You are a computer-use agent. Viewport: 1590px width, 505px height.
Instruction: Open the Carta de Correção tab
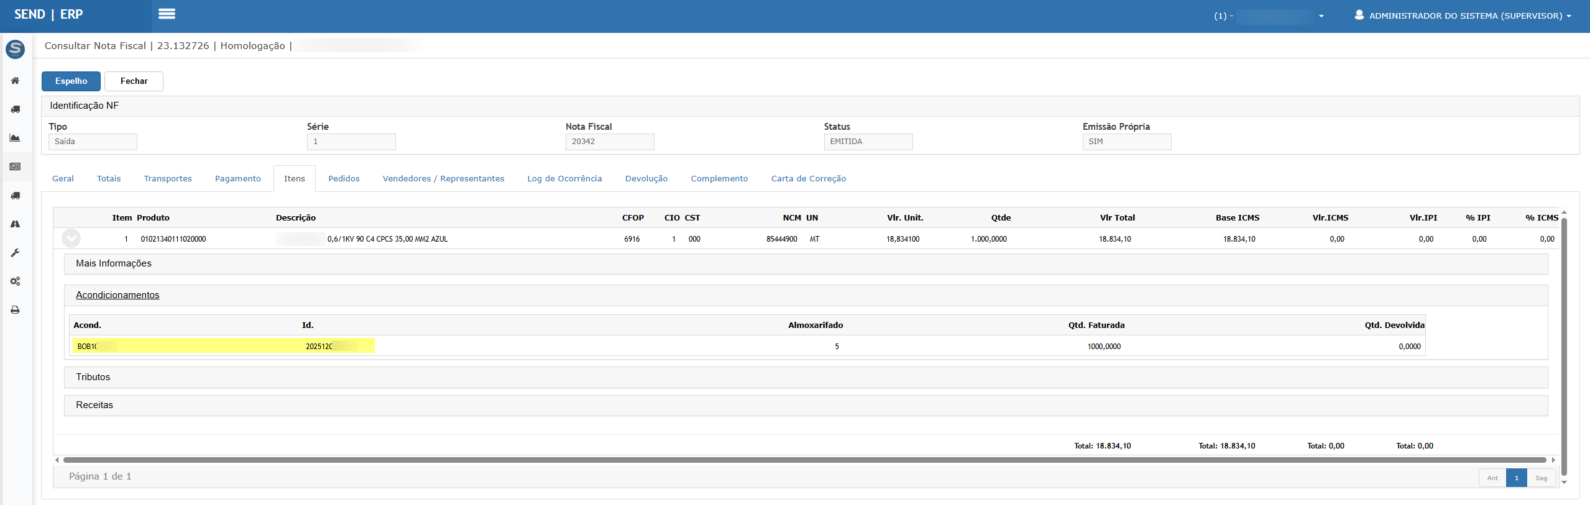[808, 179]
